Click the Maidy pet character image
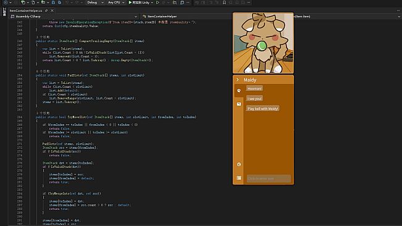Image resolution: width=402 pixels, height=226 pixels. 263,43
